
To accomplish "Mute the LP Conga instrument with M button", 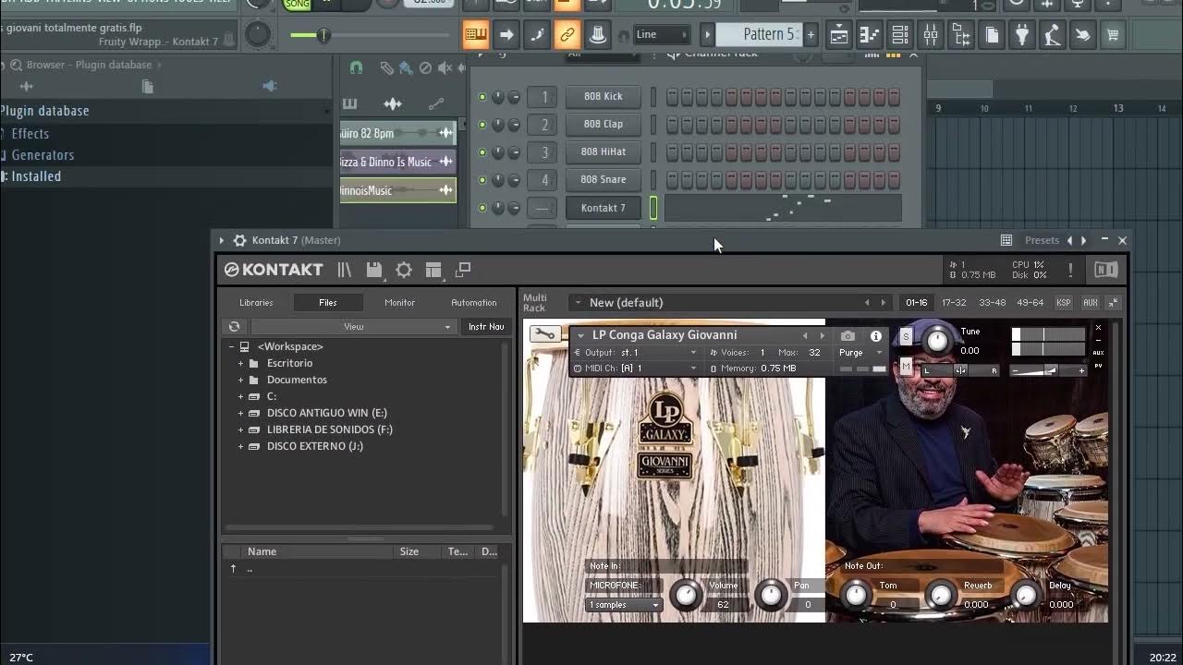I will point(906,367).
